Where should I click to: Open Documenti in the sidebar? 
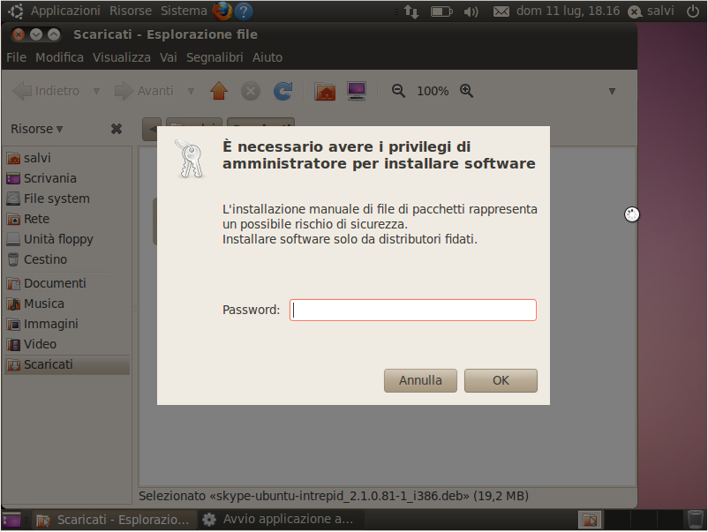pyautogui.click(x=68, y=283)
